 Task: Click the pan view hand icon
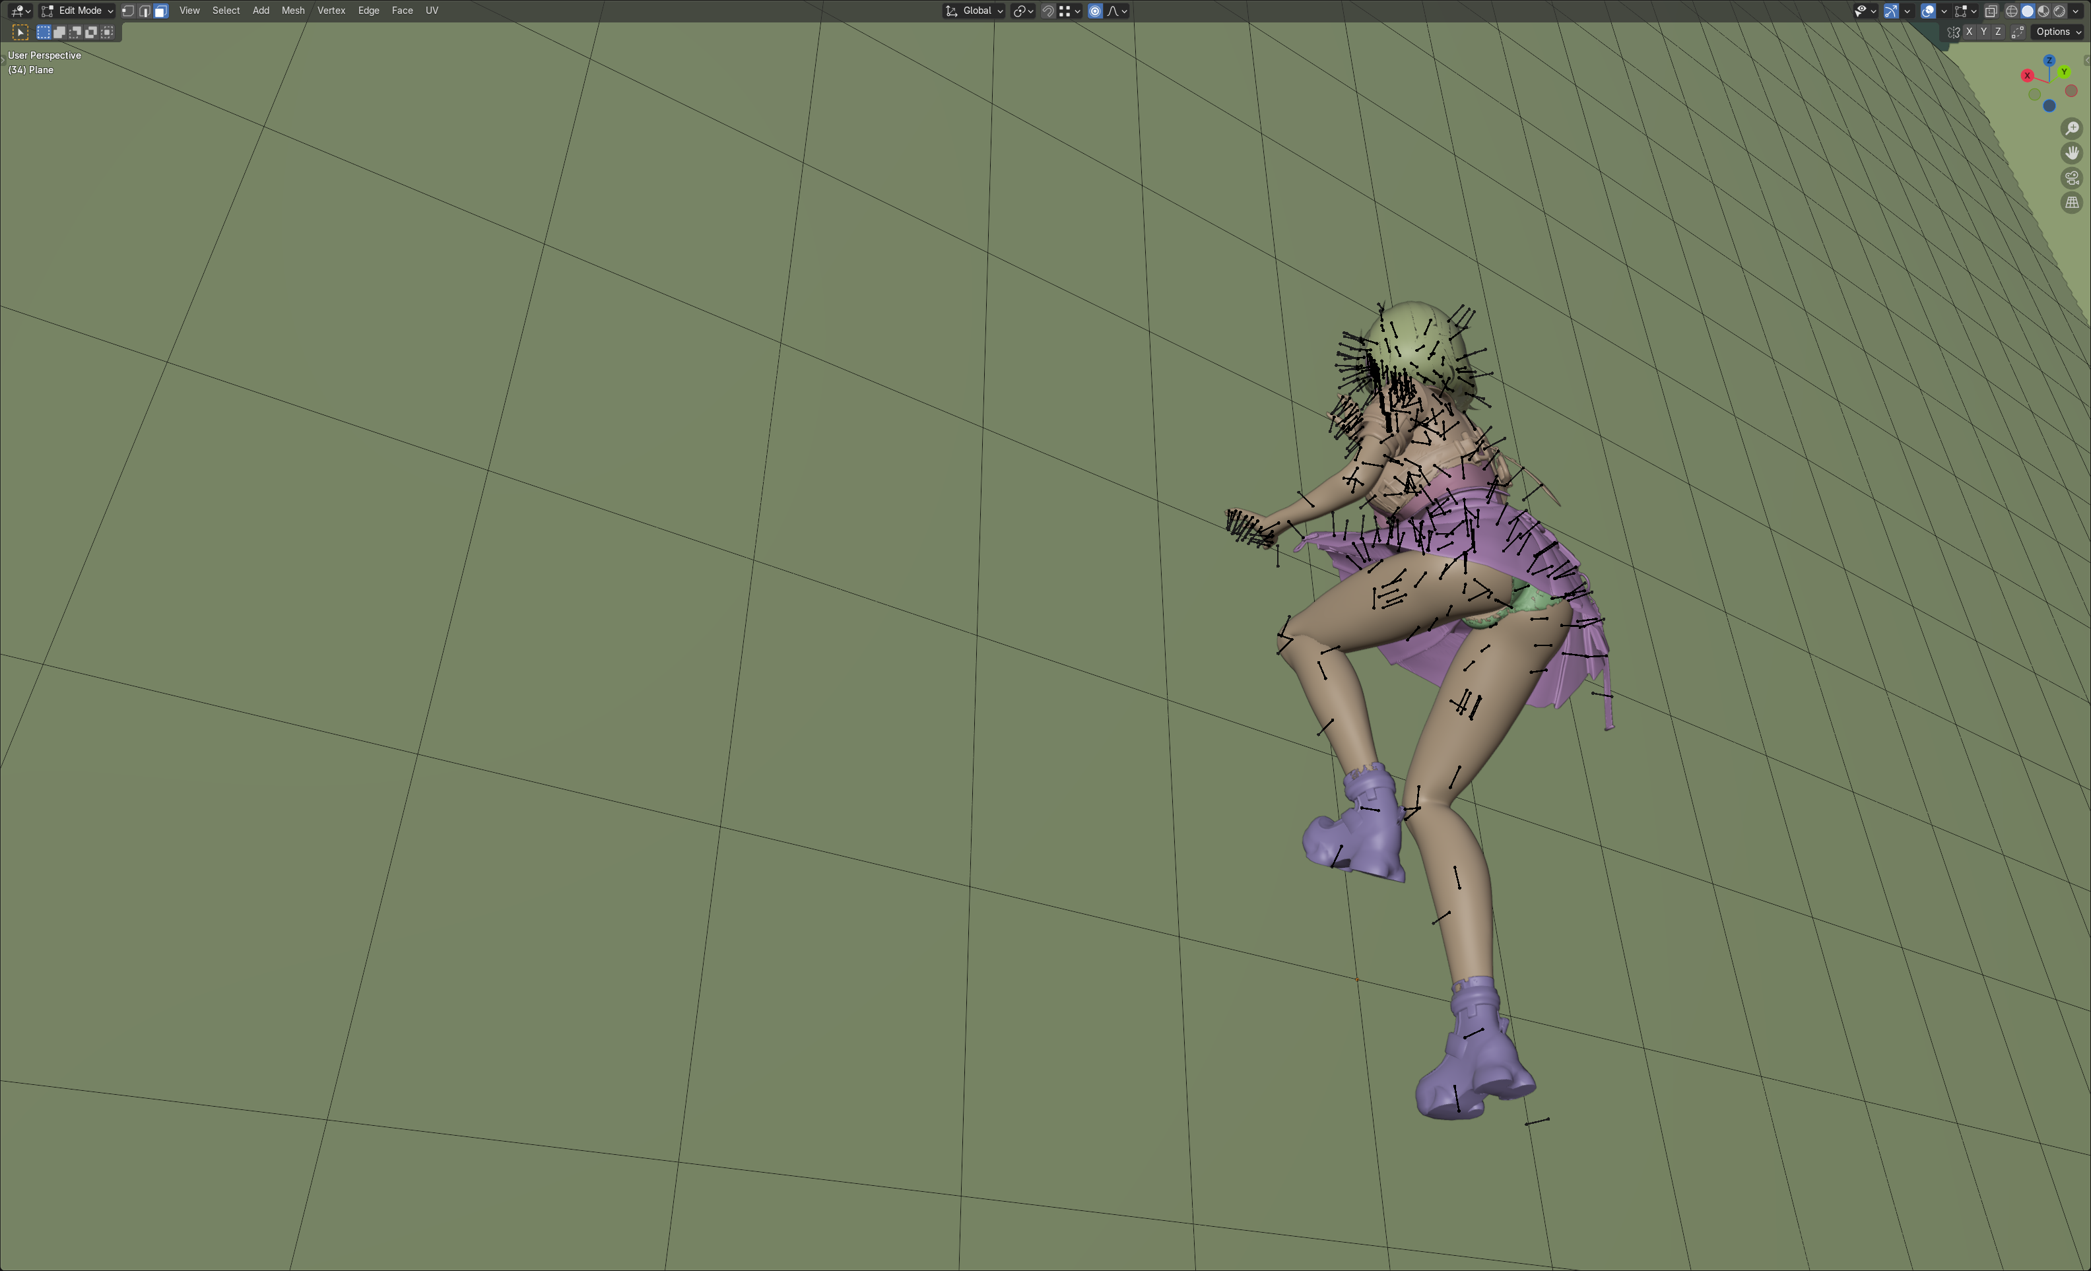[2073, 152]
